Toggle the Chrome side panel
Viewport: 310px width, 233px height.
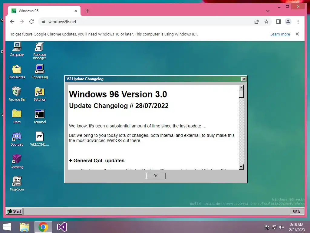pos(279,22)
